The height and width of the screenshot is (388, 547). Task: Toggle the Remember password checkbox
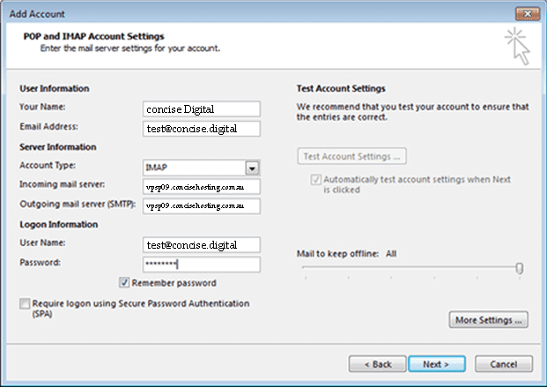click(124, 283)
